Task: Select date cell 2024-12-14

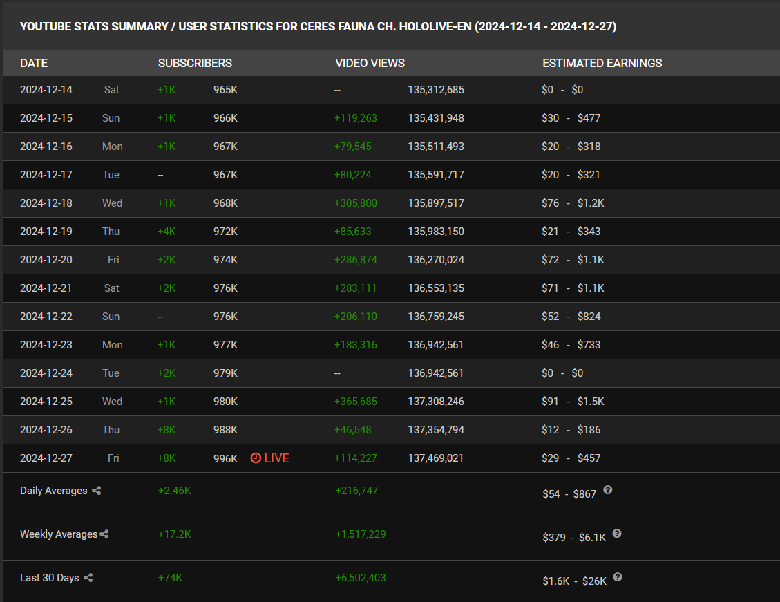Action: [46, 90]
